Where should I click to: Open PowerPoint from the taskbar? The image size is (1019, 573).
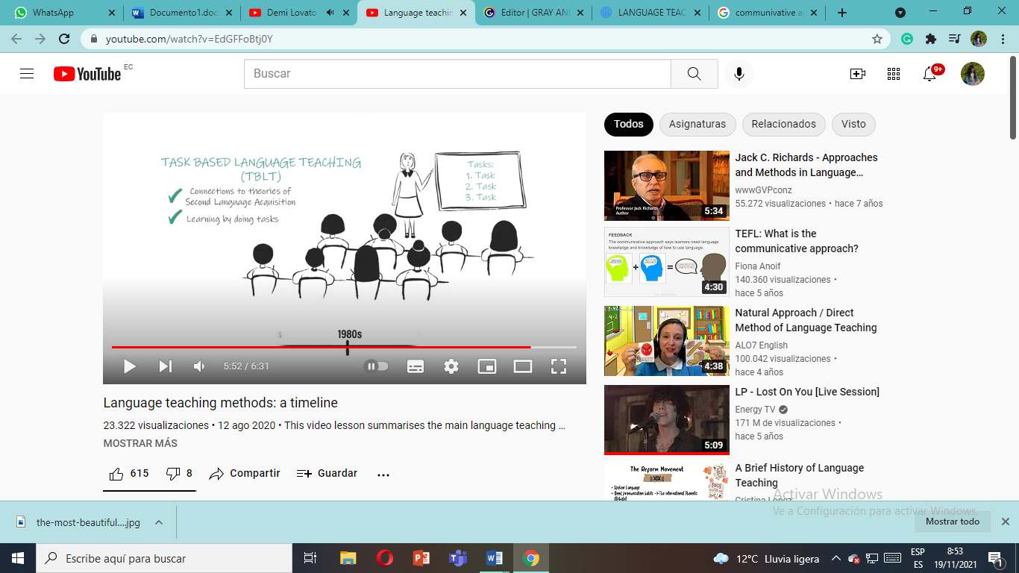tap(421, 558)
